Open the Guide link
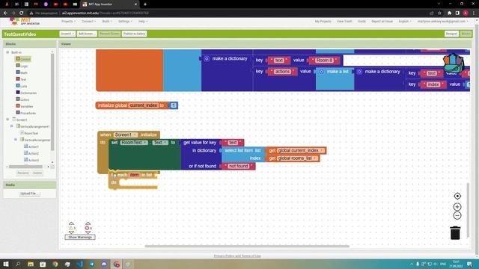The height and width of the screenshot is (269, 479). pos(361,22)
